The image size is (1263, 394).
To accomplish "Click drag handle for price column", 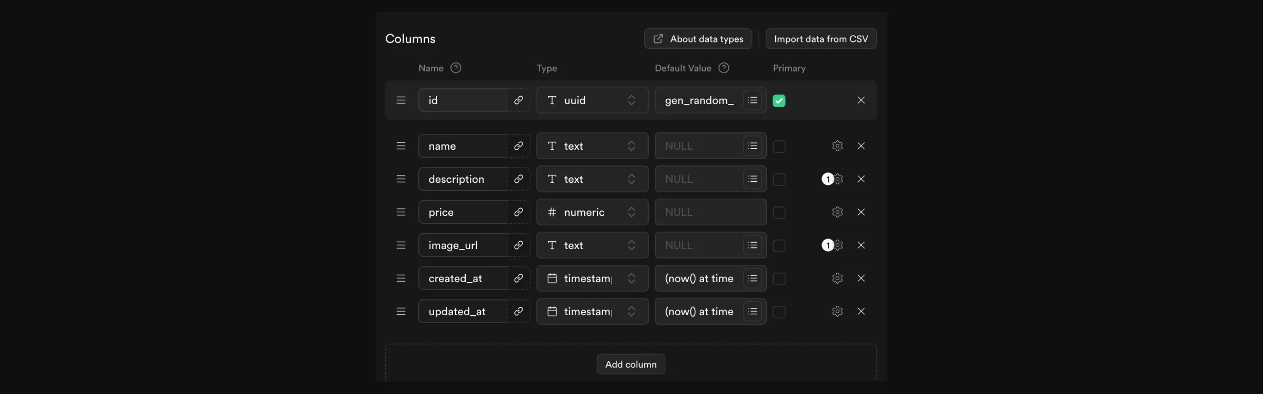I will (401, 212).
